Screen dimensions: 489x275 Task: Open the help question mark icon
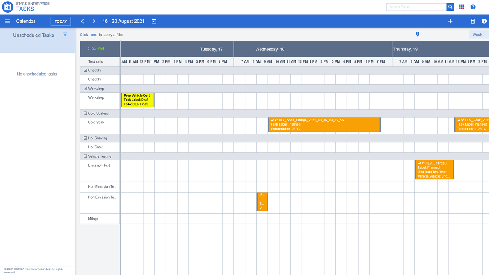pyautogui.click(x=473, y=7)
